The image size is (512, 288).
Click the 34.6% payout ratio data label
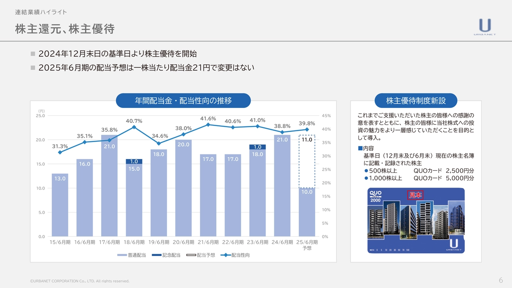(x=160, y=136)
